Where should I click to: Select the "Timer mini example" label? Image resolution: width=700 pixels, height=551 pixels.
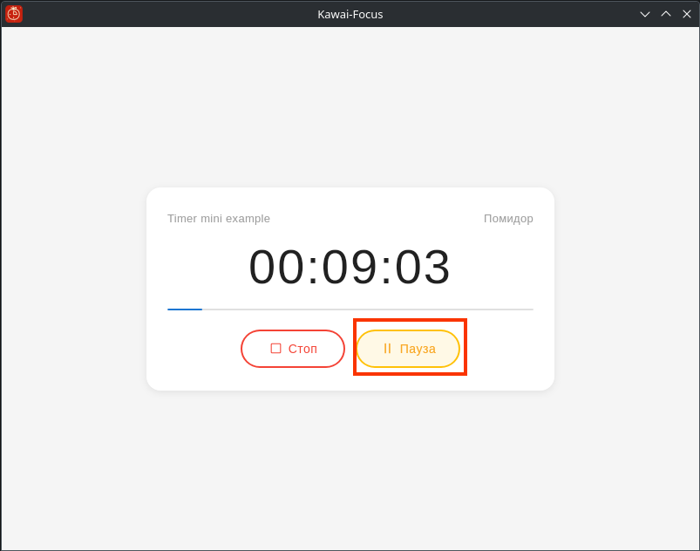coord(219,219)
